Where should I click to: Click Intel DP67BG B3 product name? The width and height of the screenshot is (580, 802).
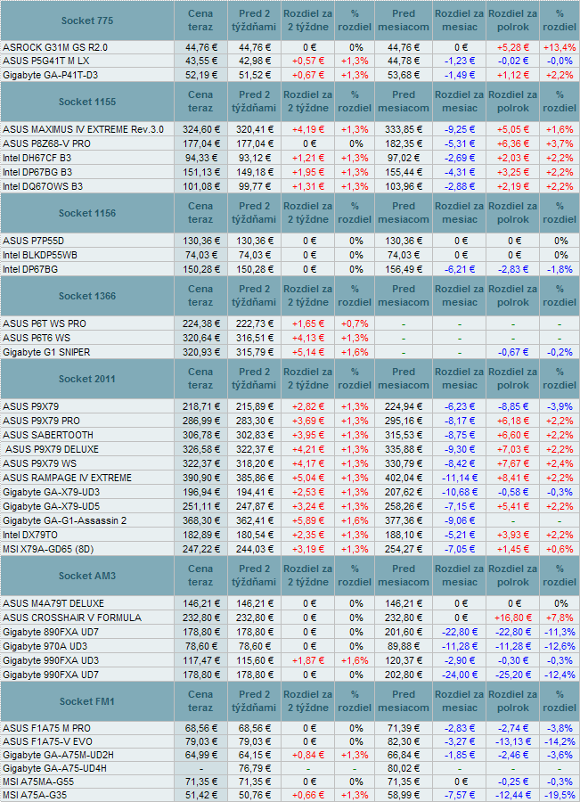point(37,172)
